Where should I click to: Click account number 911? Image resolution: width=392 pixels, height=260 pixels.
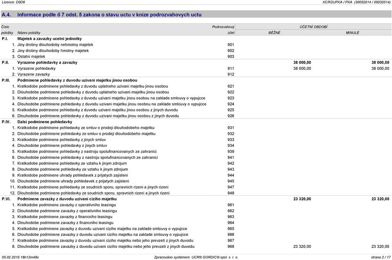click(231, 69)
